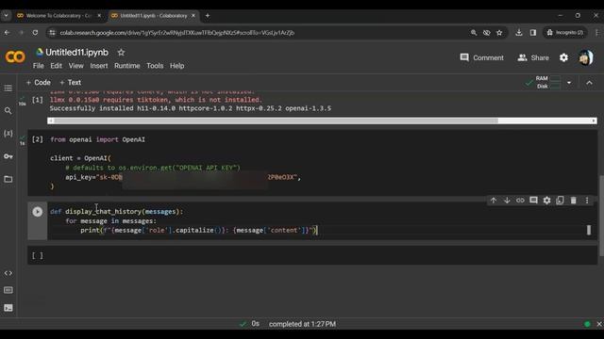Click the view site information icon
The height and width of the screenshot is (339, 604).
(53, 33)
